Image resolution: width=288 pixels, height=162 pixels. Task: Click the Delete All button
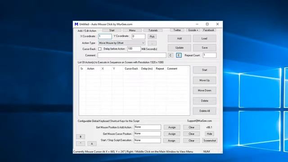coord(204,111)
